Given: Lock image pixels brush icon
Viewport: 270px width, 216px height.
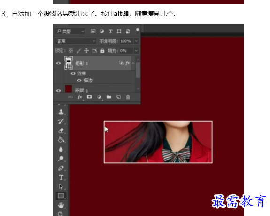Looking at the screenshot, I should click(78, 51).
